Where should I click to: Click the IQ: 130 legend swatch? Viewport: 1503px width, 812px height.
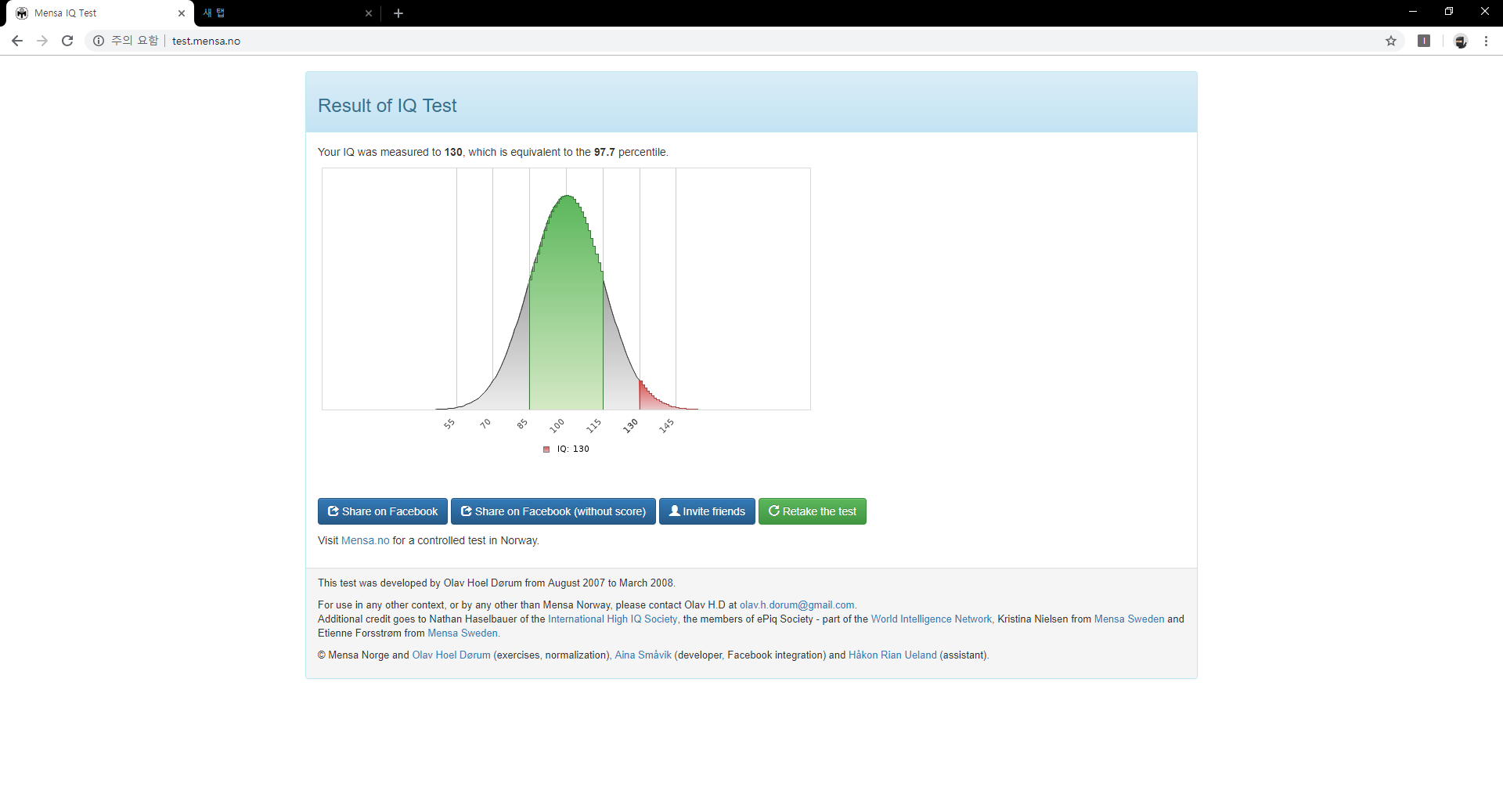click(546, 449)
